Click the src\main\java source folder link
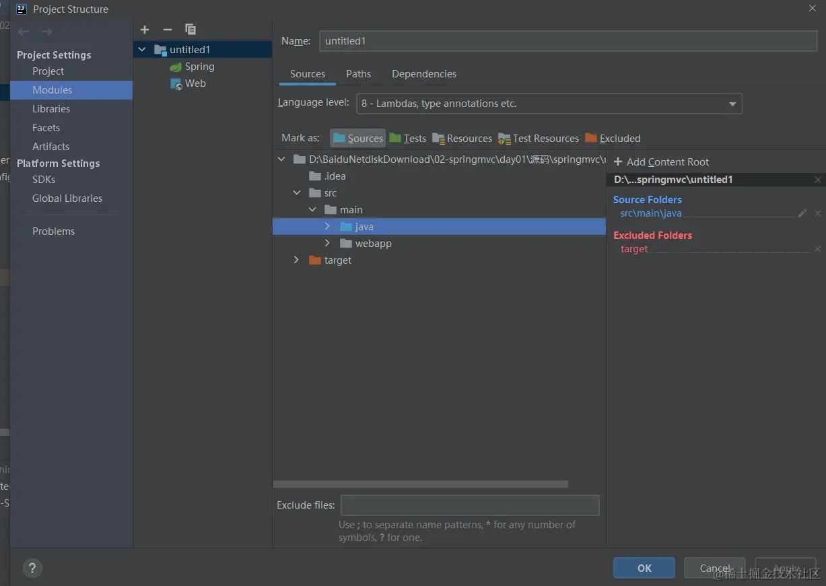The width and height of the screenshot is (826, 586). [x=651, y=213]
